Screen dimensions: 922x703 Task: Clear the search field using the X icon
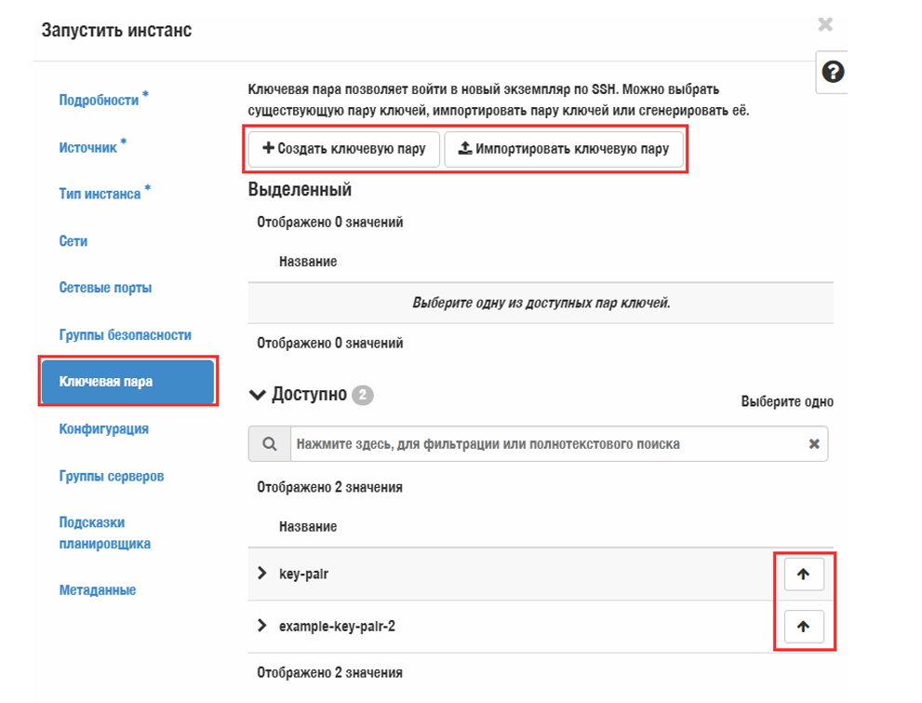pos(811,443)
